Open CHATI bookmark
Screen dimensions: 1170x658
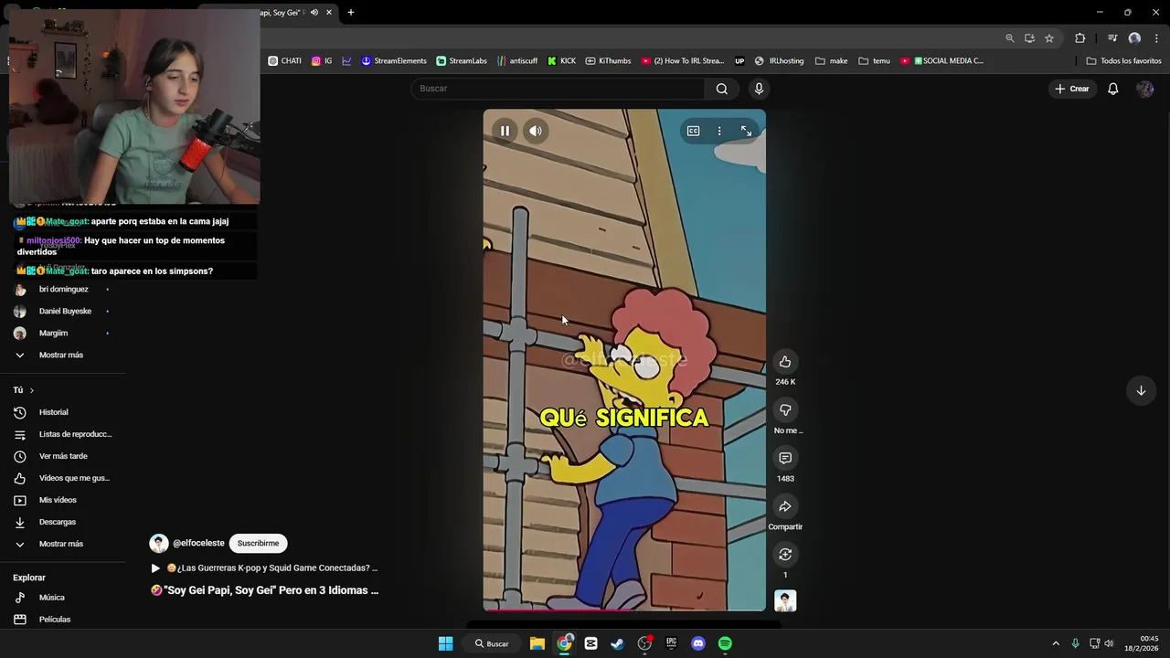[284, 61]
